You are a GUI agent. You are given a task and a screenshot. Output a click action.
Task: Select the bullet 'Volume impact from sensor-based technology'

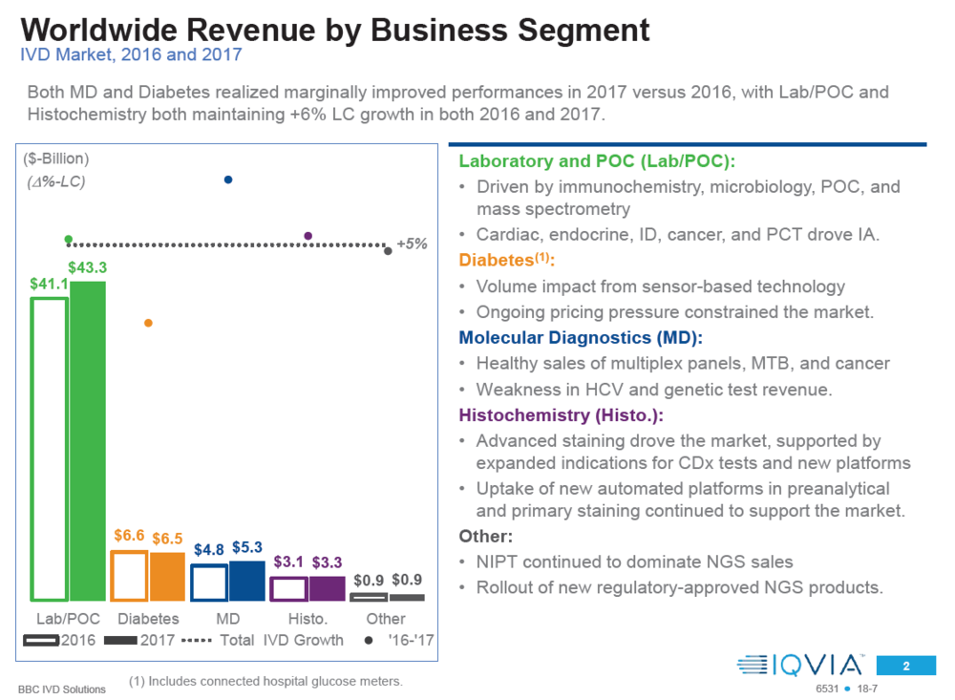tap(661, 286)
